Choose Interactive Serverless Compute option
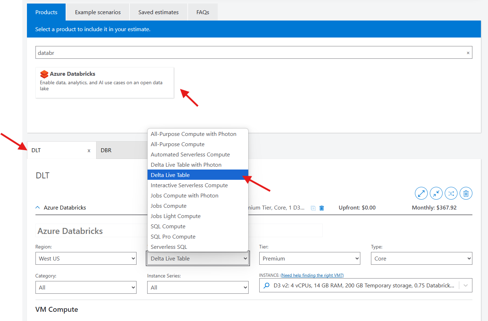The image size is (488, 321). pyautogui.click(x=198, y=185)
